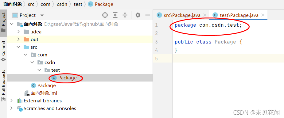Click the public class Package code line

[208, 42]
